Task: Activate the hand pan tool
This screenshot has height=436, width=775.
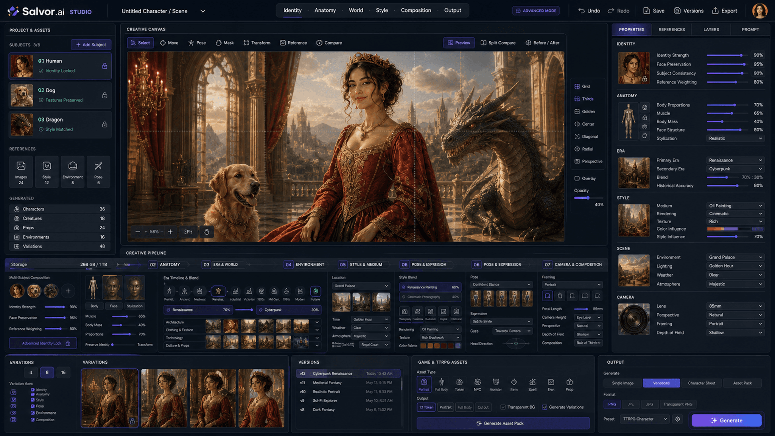Action: [207, 232]
